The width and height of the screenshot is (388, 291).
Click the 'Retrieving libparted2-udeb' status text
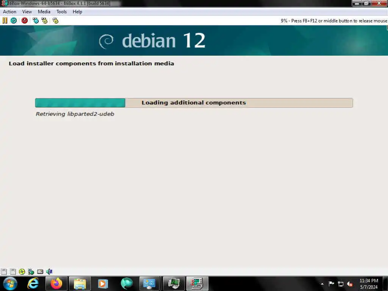75,114
